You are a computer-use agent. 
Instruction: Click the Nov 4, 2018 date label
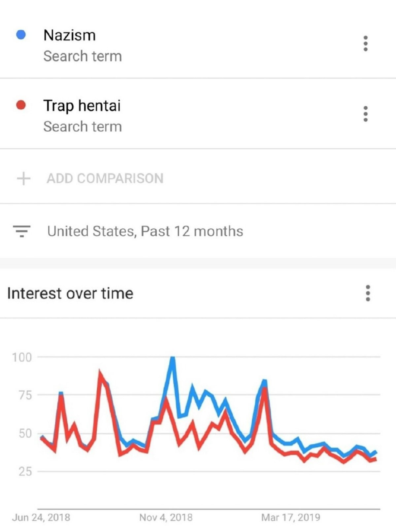point(166,517)
